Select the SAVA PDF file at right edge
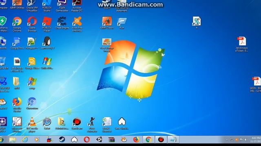The width and height of the screenshot is (261, 146). (256, 84)
